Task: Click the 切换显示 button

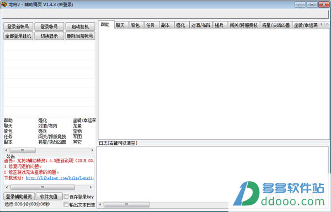Action: click(49, 36)
